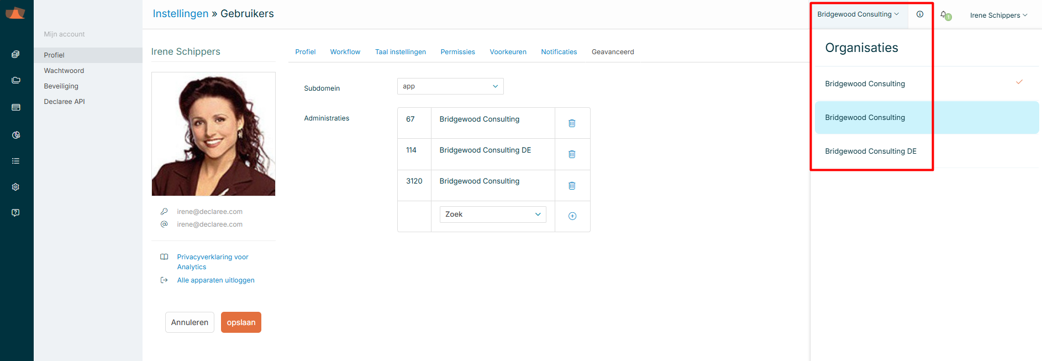Switch to the Workflow tab
This screenshot has height=361, width=1042.
(345, 52)
